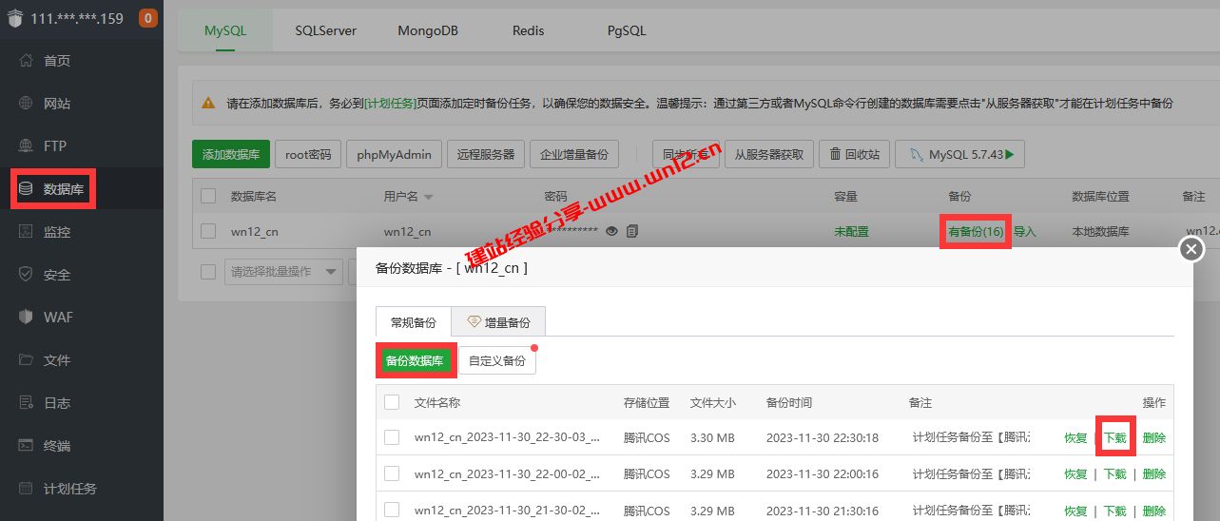Viewport: 1220px width, 521px height.
Task: Switch to the Redis tab
Action: tap(529, 30)
